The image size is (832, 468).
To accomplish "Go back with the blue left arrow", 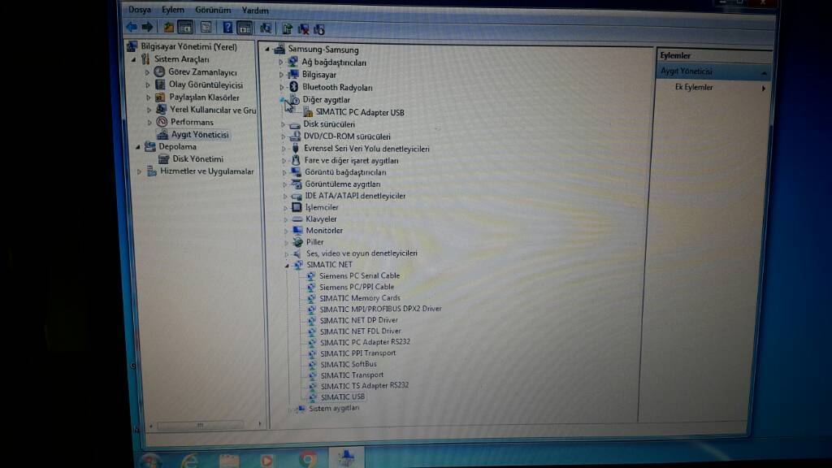I will point(131,27).
